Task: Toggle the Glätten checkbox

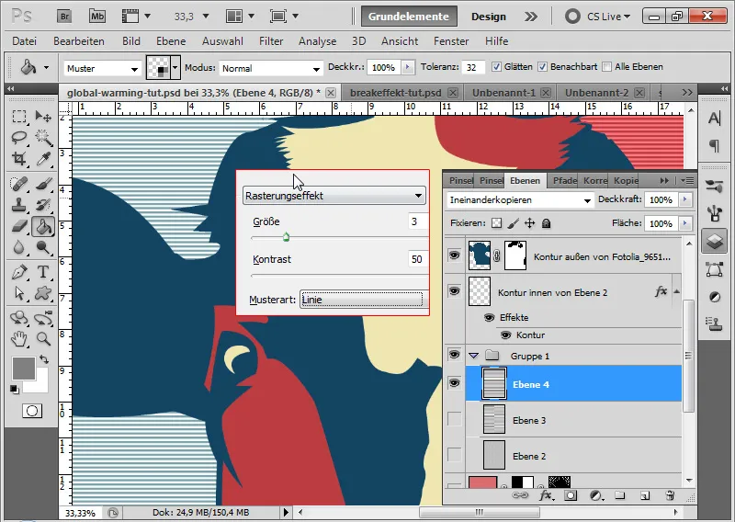Action: [496, 67]
